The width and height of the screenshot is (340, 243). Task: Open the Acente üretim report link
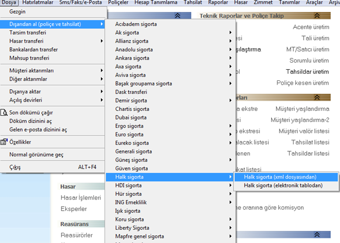(311, 27)
